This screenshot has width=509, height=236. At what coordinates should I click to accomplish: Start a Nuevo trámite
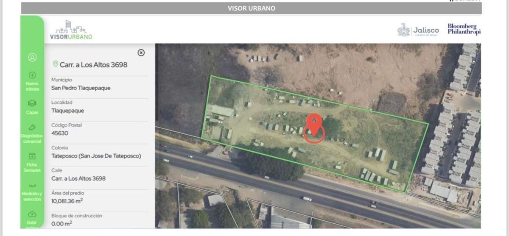32,81
